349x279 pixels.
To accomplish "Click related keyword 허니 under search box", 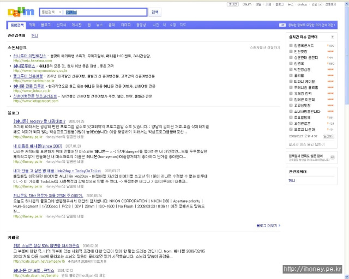I will tap(34, 35).
